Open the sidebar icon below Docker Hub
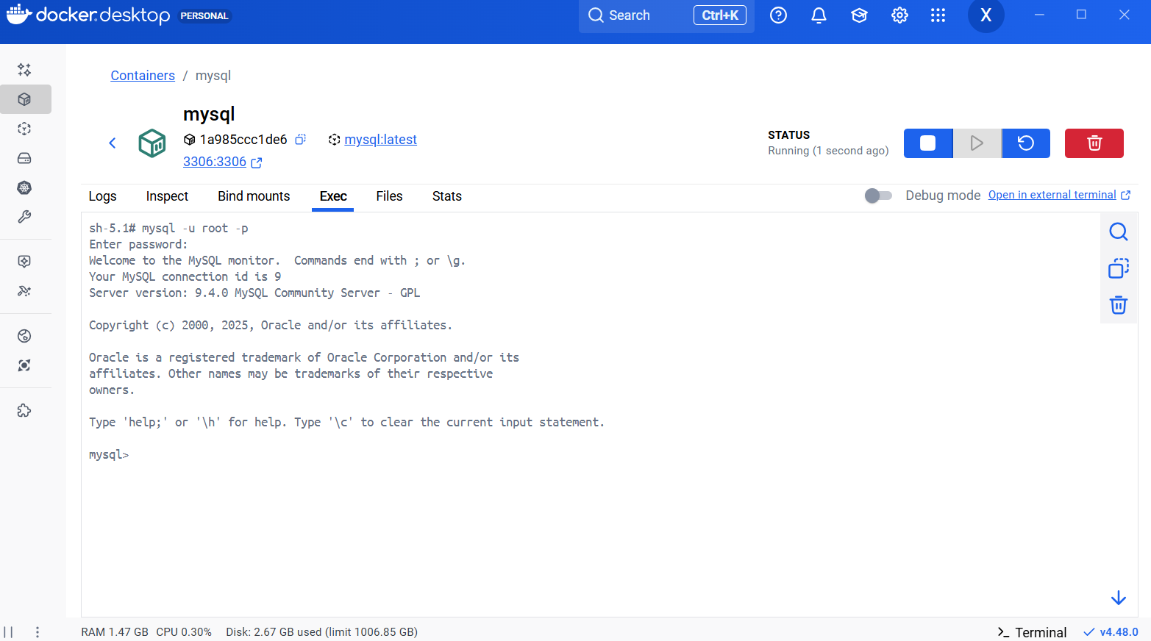The image size is (1151, 641). [x=24, y=365]
